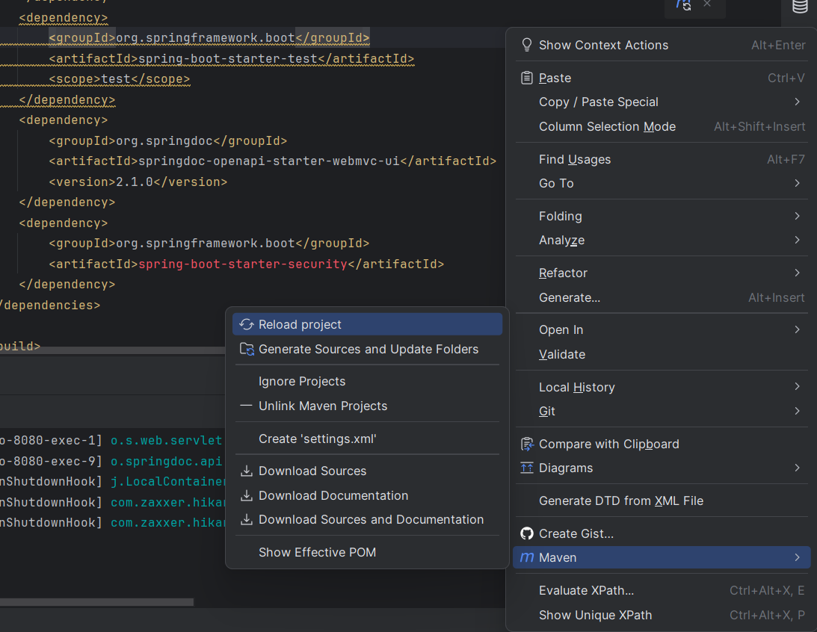Click the Maven "m" icon in the context menu
Image resolution: width=817 pixels, height=632 pixels.
pos(527,557)
